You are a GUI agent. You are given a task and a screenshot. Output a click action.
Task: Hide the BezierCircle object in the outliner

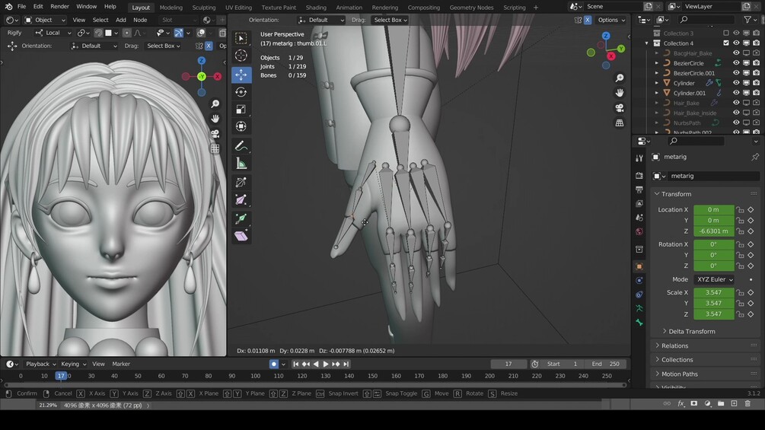click(736, 63)
